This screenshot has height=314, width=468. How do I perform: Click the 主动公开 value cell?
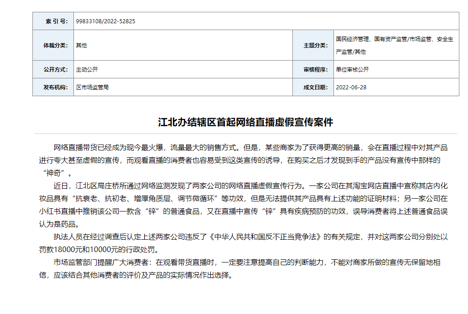click(183, 69)
